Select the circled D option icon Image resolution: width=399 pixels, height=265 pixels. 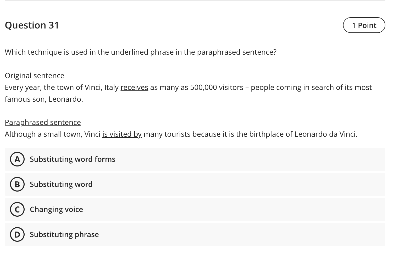17,234
